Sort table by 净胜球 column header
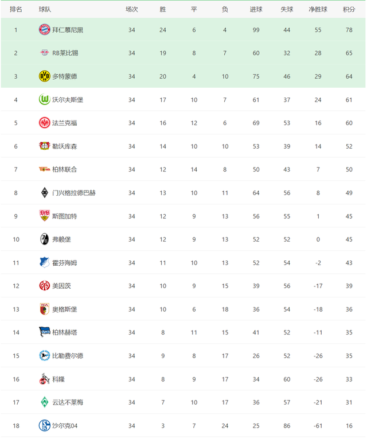Viewport: 367px width, 439px height. pyautogui.click(x=318, y=10)
